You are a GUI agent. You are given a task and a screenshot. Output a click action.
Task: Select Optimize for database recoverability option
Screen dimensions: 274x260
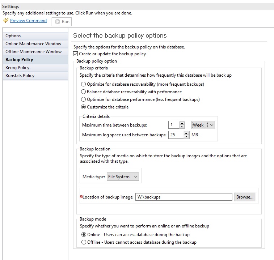(84, 84)
